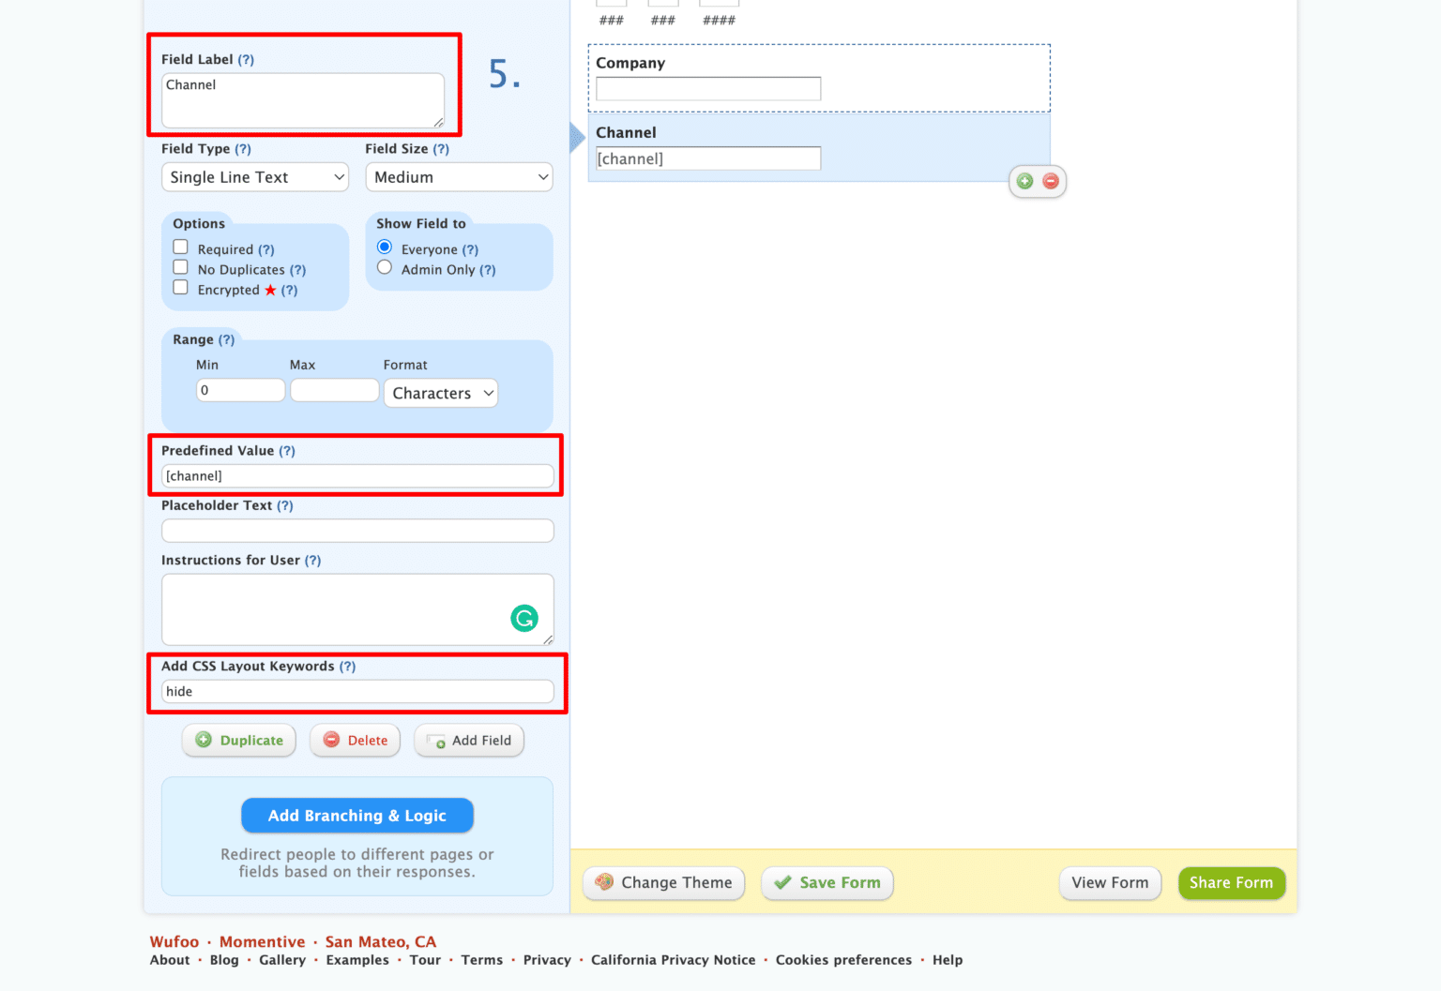This screenshot has height=991, width=1441.
Task: Click the checkmark icon on Save Form button
Action: pos(783,882)
